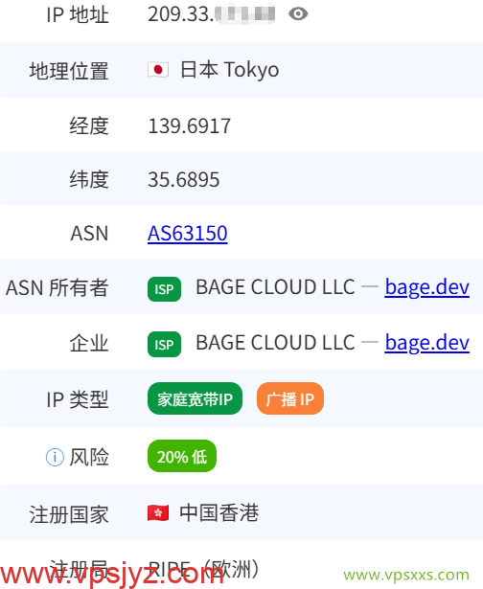Click the 纬度 label

coord(89,179)
